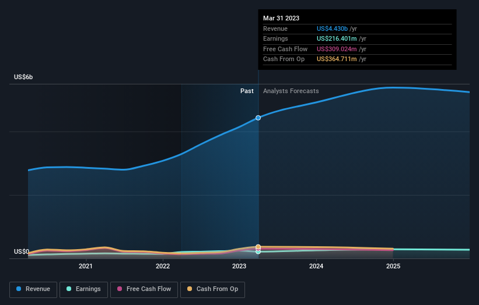Image resolution: width=479 pixels, height=305 pixels.
Task: Click the Cash From Op label in tooltip
Action: click(284, 59)
